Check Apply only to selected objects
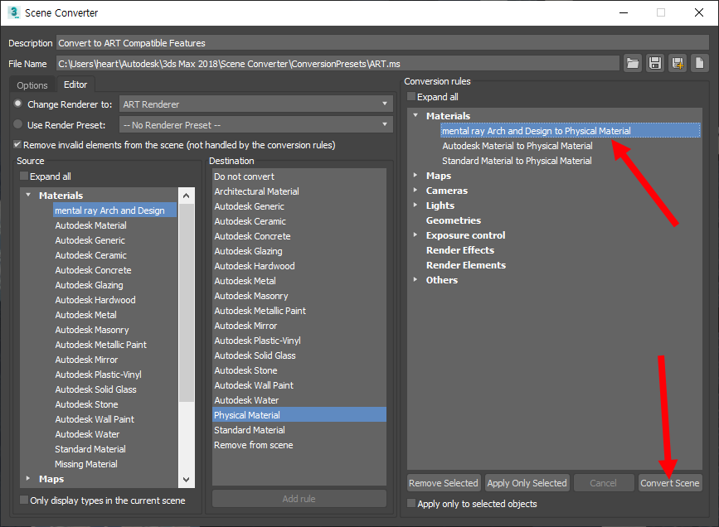The height and width of the screenshot is (527, 719). (411, 503)
